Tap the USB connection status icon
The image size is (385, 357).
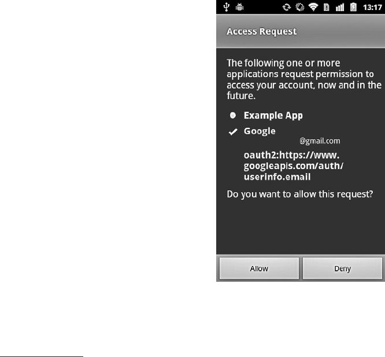click(227, 7)
